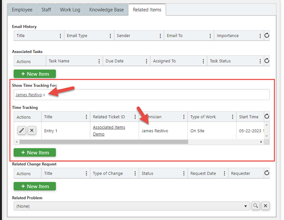
Task: Select the Employee tab
Action: tap(22, 10)
